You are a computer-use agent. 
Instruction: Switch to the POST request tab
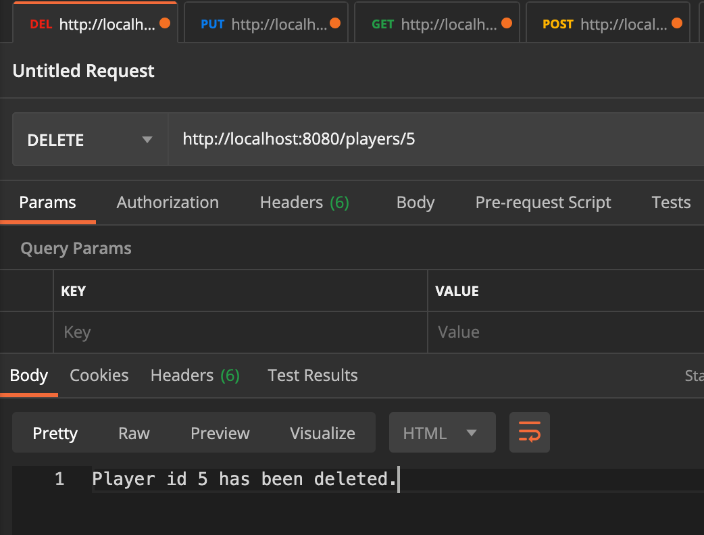(607, 24)
